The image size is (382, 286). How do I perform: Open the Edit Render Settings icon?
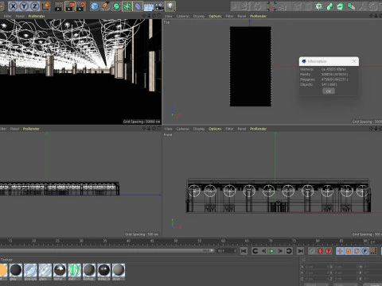81,6
